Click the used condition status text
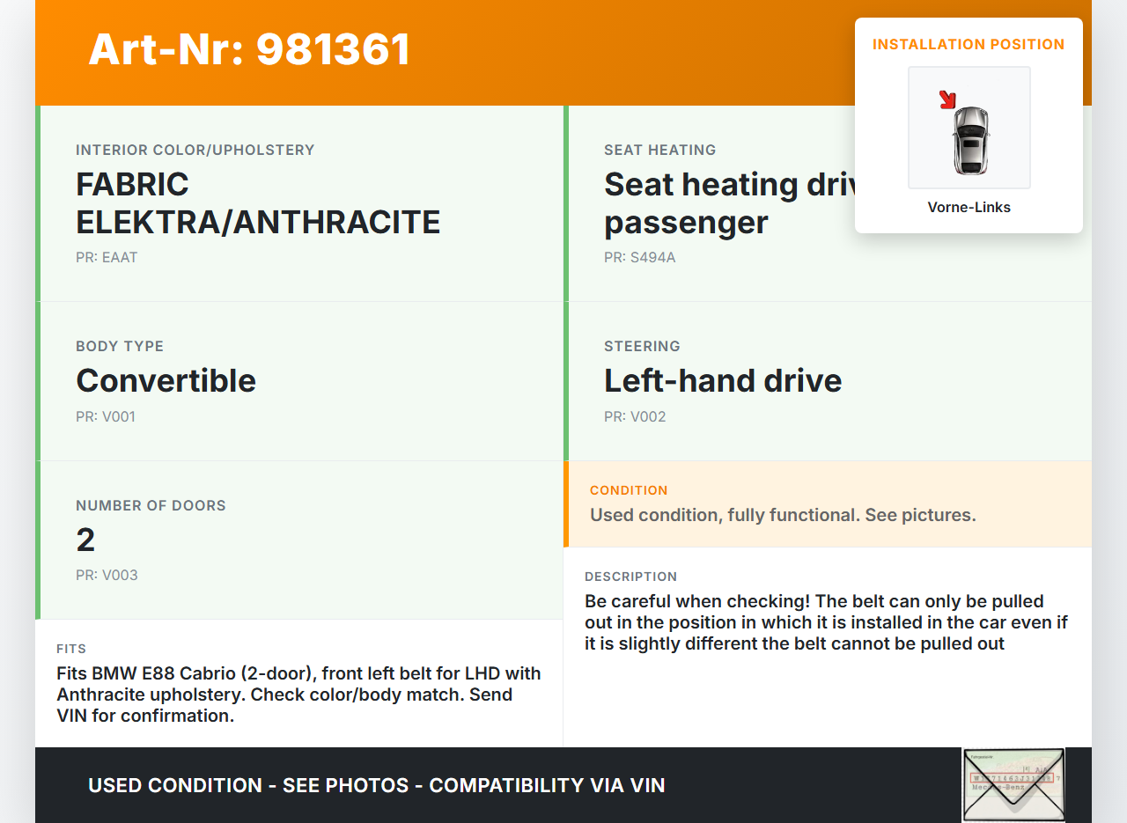 coord(783,515)
